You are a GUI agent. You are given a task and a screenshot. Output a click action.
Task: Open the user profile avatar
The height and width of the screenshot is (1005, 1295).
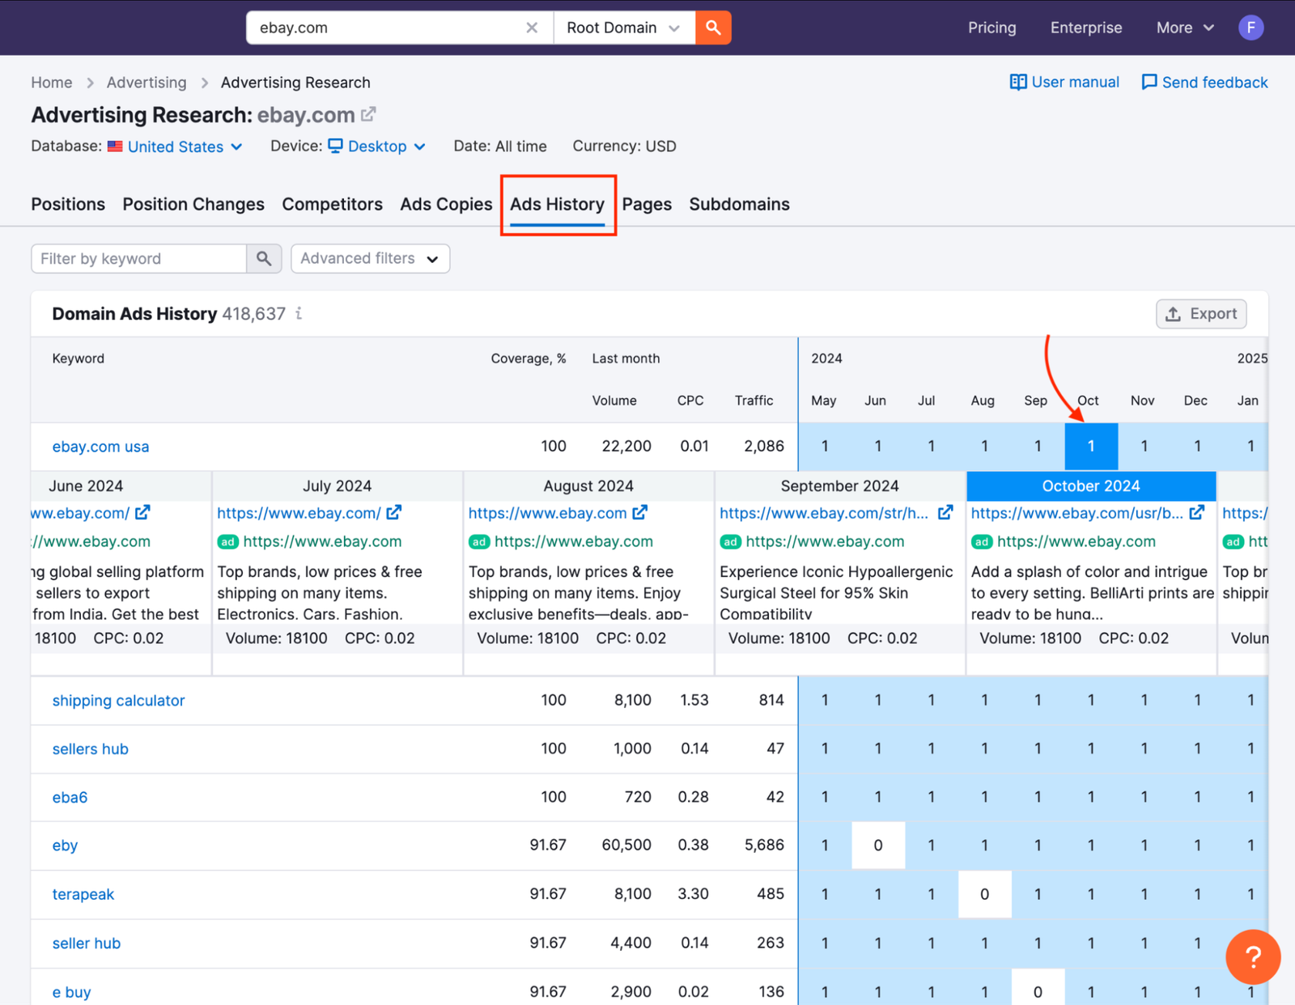coord(1250,28)
